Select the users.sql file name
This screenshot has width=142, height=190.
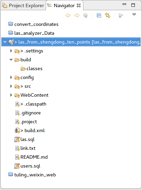(x=30, y=166)
